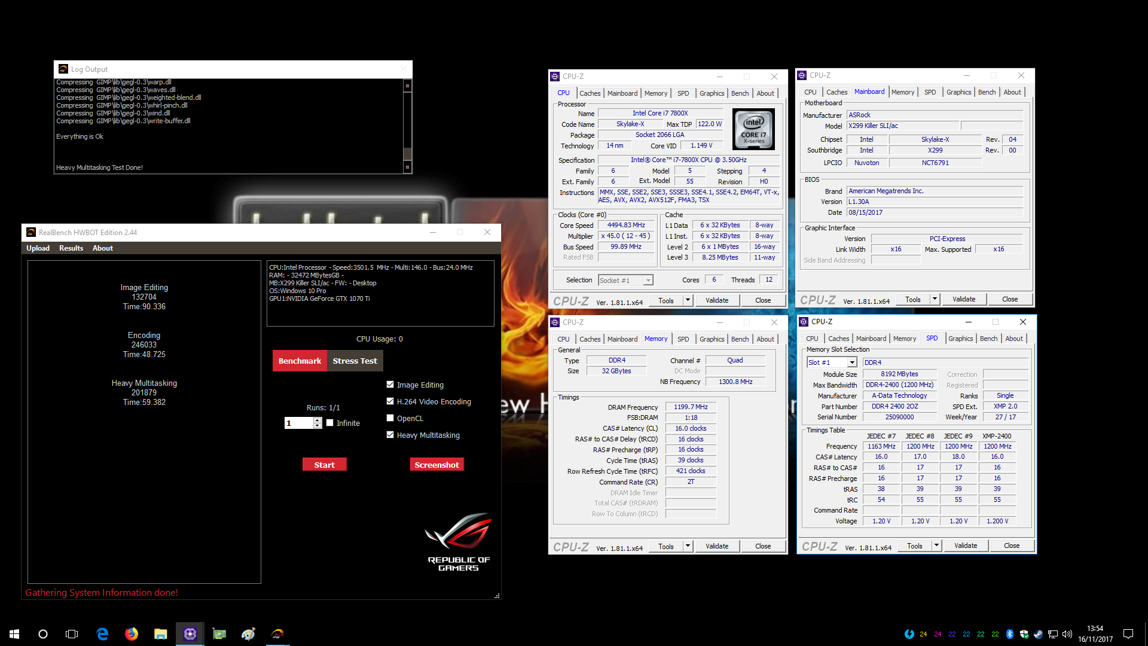Screen dimensions: 1148x646
Task: Click the Heavy Multitasking score 201879
Action: pyautogui.click(x=144, y=393)
